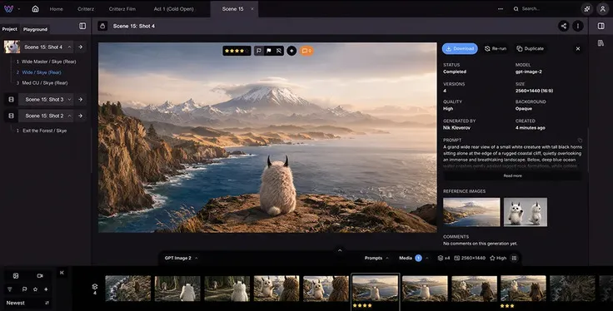
Task: Go to the Home breadcrumb tab
Action: point(57,8)
